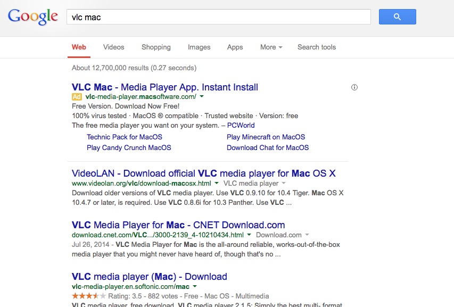Screen dimensions: 454x307
Task: Open Search tools options
Action: tap(317, 47)
